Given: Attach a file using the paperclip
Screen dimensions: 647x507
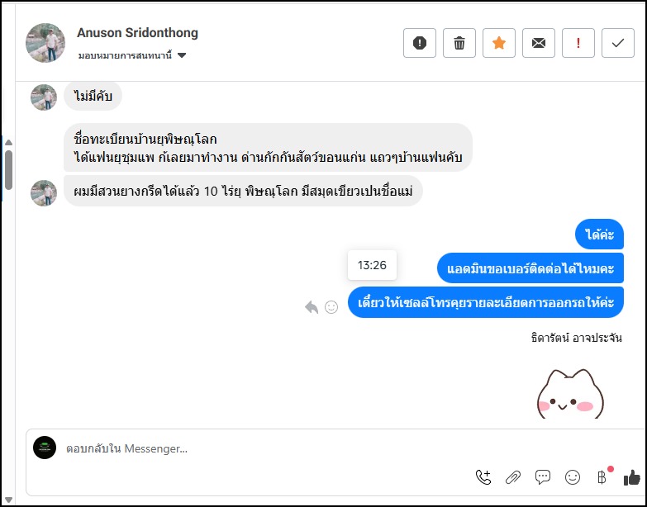Looking at the screenshot, I should [x=513, y=476].
